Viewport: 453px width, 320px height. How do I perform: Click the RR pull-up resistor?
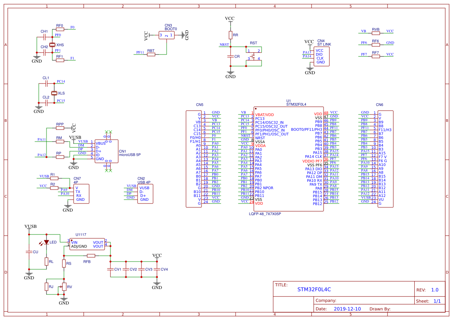pos(230,35)
